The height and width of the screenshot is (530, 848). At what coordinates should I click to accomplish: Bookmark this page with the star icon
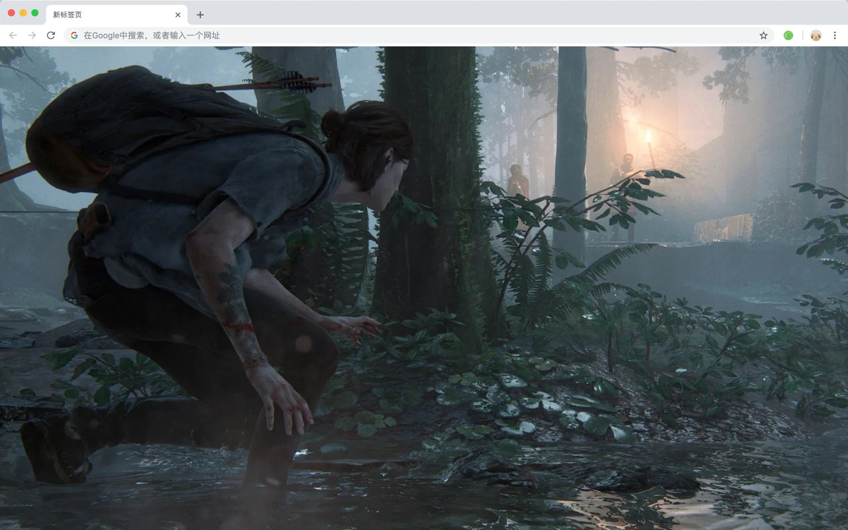(763, 35)
